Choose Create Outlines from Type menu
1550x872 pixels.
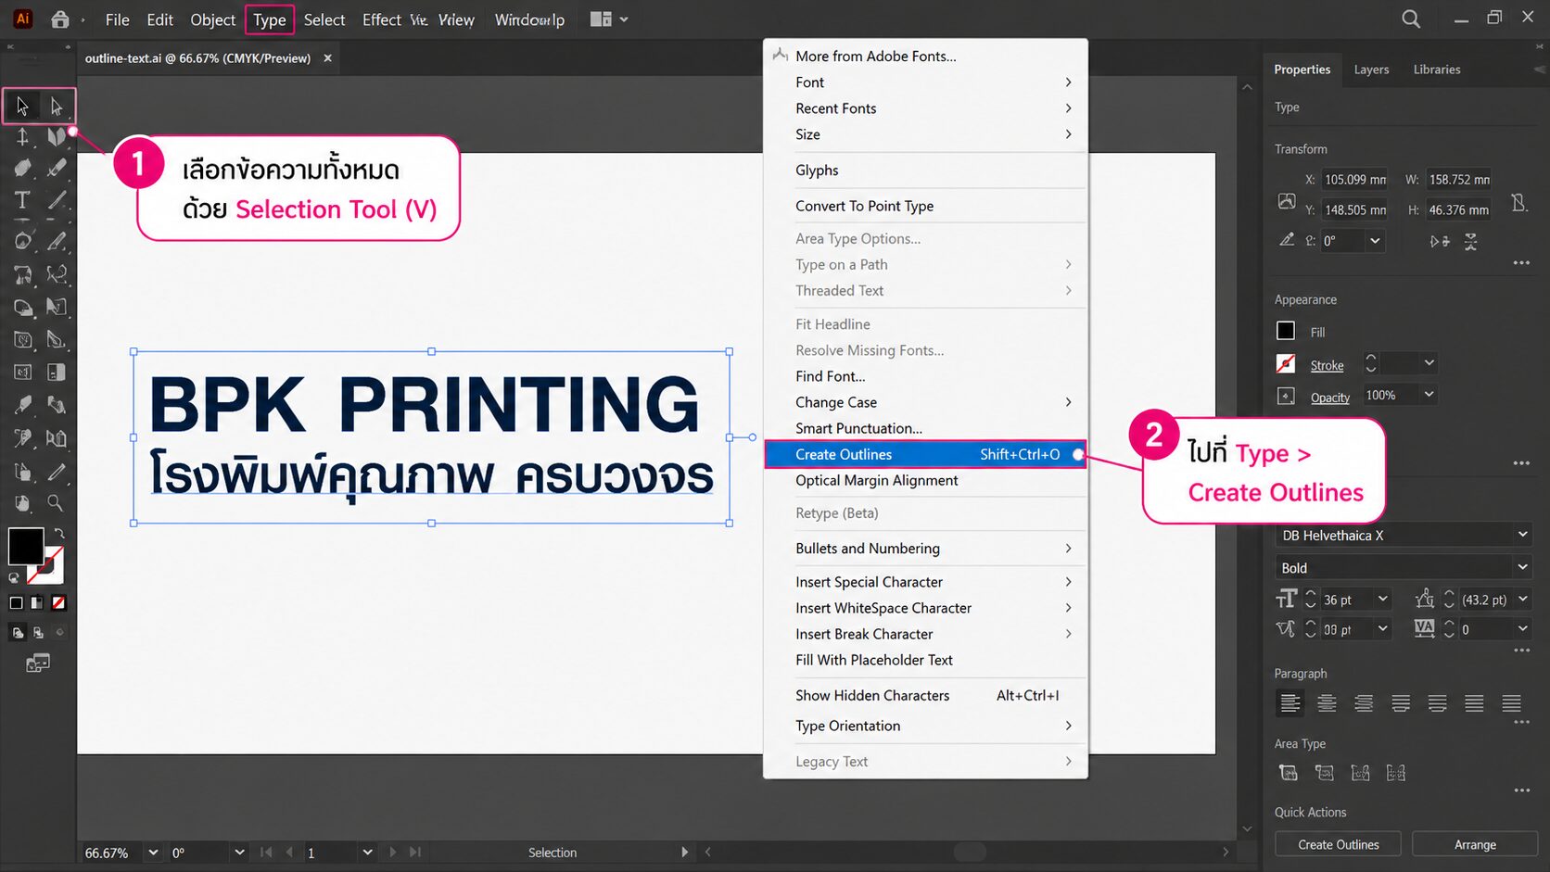click(925, 454)
